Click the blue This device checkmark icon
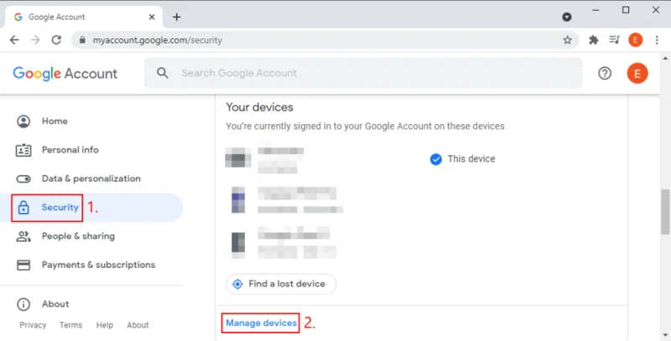This screenshot has width=671, height=341. click(435, 159)
